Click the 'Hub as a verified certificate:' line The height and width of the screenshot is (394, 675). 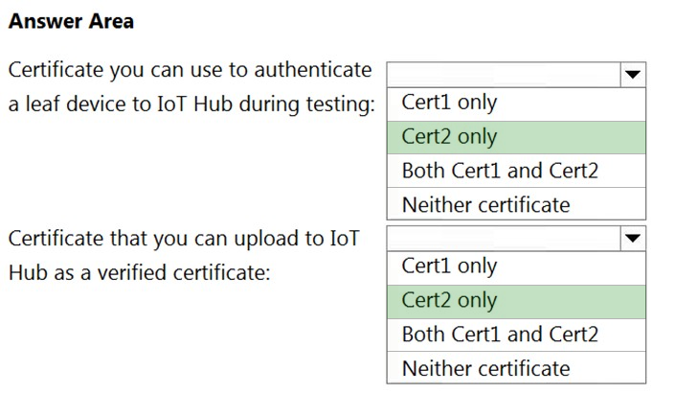point(139,273)
